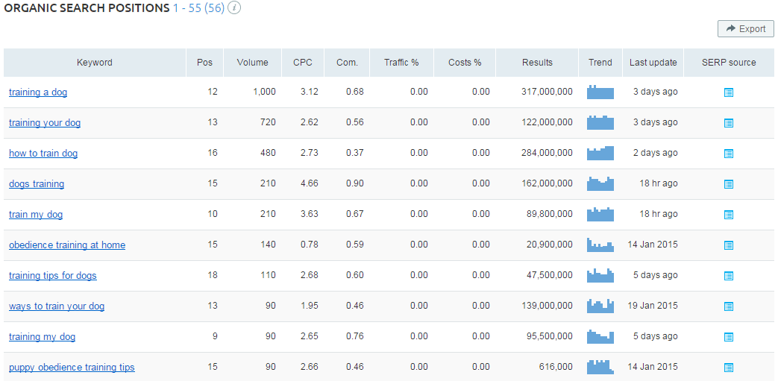Viewport: 778px width, 381px height.
Task: Open the '1 - 55 (56)' positions count link
Action: click(198, 8)
